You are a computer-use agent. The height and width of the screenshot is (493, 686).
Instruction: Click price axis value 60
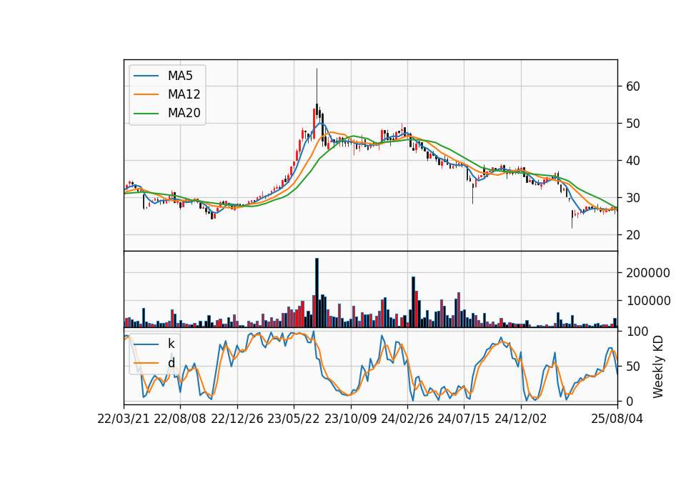(632, 86)
